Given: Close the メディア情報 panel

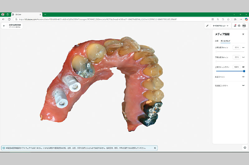Looking at the screenshot, I should click(243, 34).
